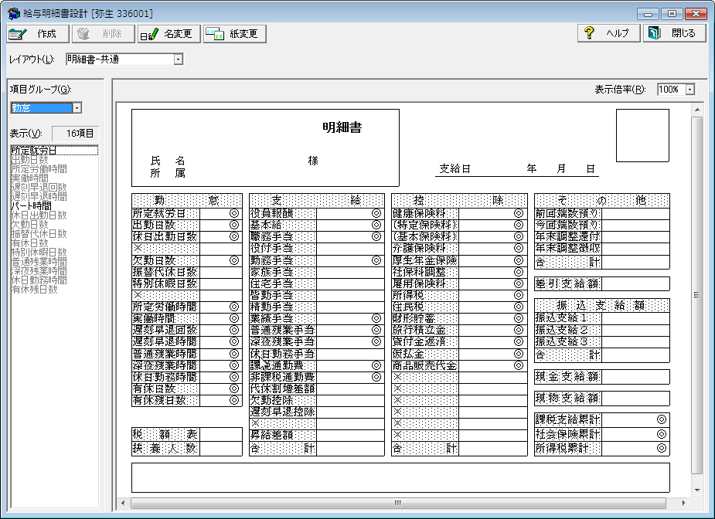Expand the 項目グループ dropdown showing 勤怠
Viewport: 715px width, 519px height.
click(x=77, y=108)
